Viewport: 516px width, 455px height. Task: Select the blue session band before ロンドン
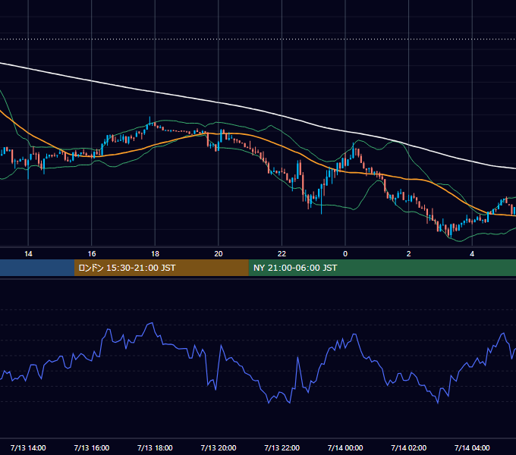click(37, 268)
